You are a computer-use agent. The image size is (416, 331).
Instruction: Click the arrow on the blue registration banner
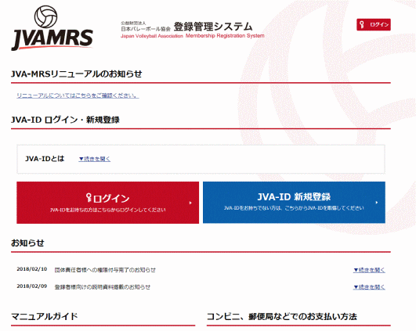tap(377, 203)
